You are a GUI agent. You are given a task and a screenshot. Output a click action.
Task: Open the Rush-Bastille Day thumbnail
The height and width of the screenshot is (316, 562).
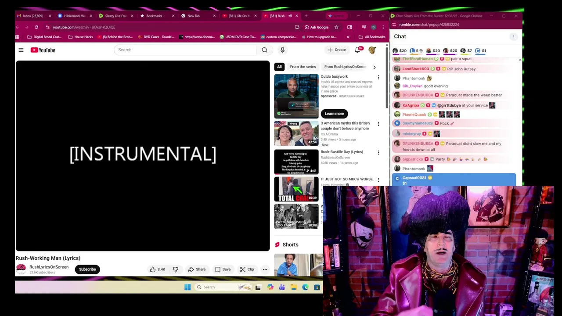click(x=296, y=162)
